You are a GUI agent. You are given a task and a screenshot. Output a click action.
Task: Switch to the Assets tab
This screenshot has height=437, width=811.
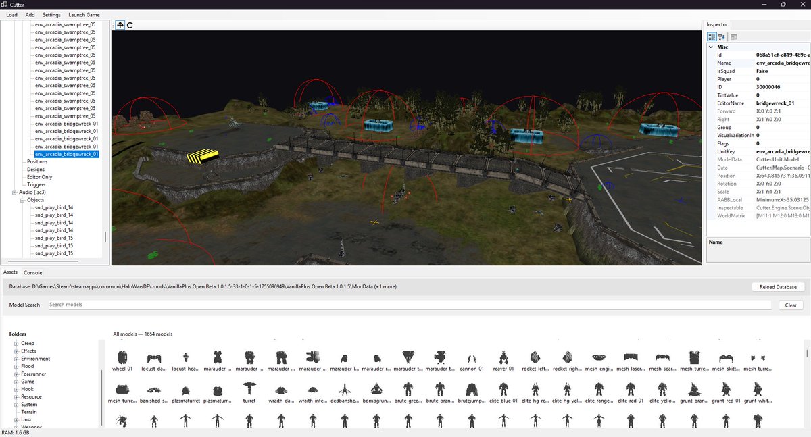[x=10, y=272]
